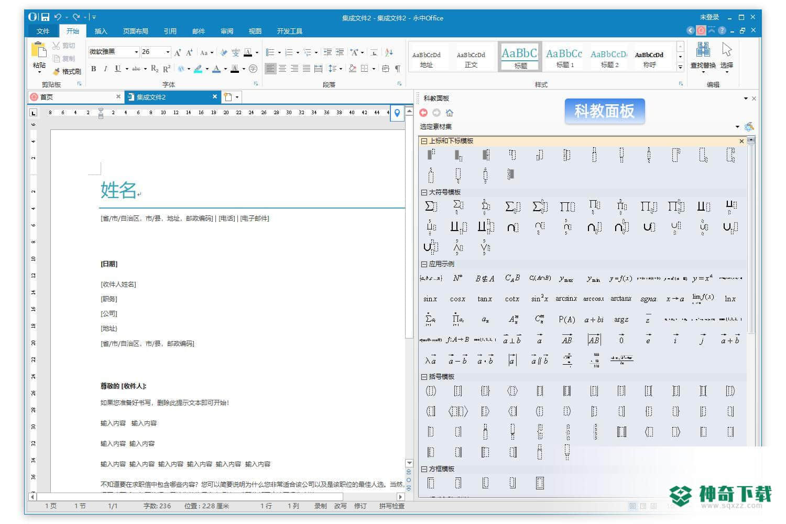The width and height of the screenshot is (786, 524).
Task: Collapse the 大符号模板 section
Action: (424, 192)
